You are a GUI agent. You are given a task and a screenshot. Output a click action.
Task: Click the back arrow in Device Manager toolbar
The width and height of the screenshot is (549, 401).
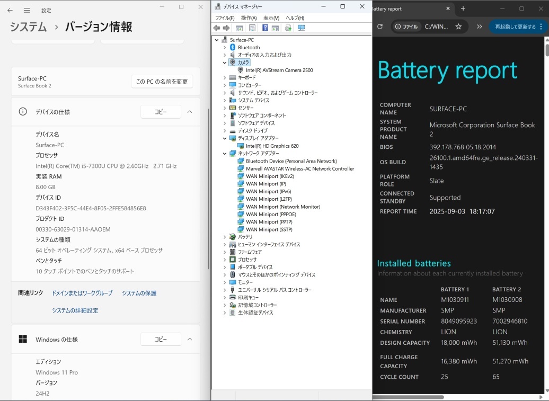(217, 28)
